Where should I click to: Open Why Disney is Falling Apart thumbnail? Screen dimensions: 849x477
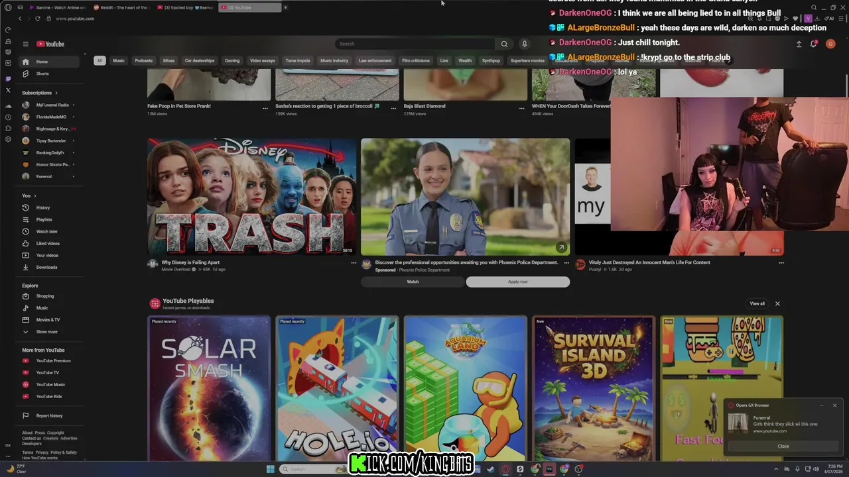click(x=252, y=196)
